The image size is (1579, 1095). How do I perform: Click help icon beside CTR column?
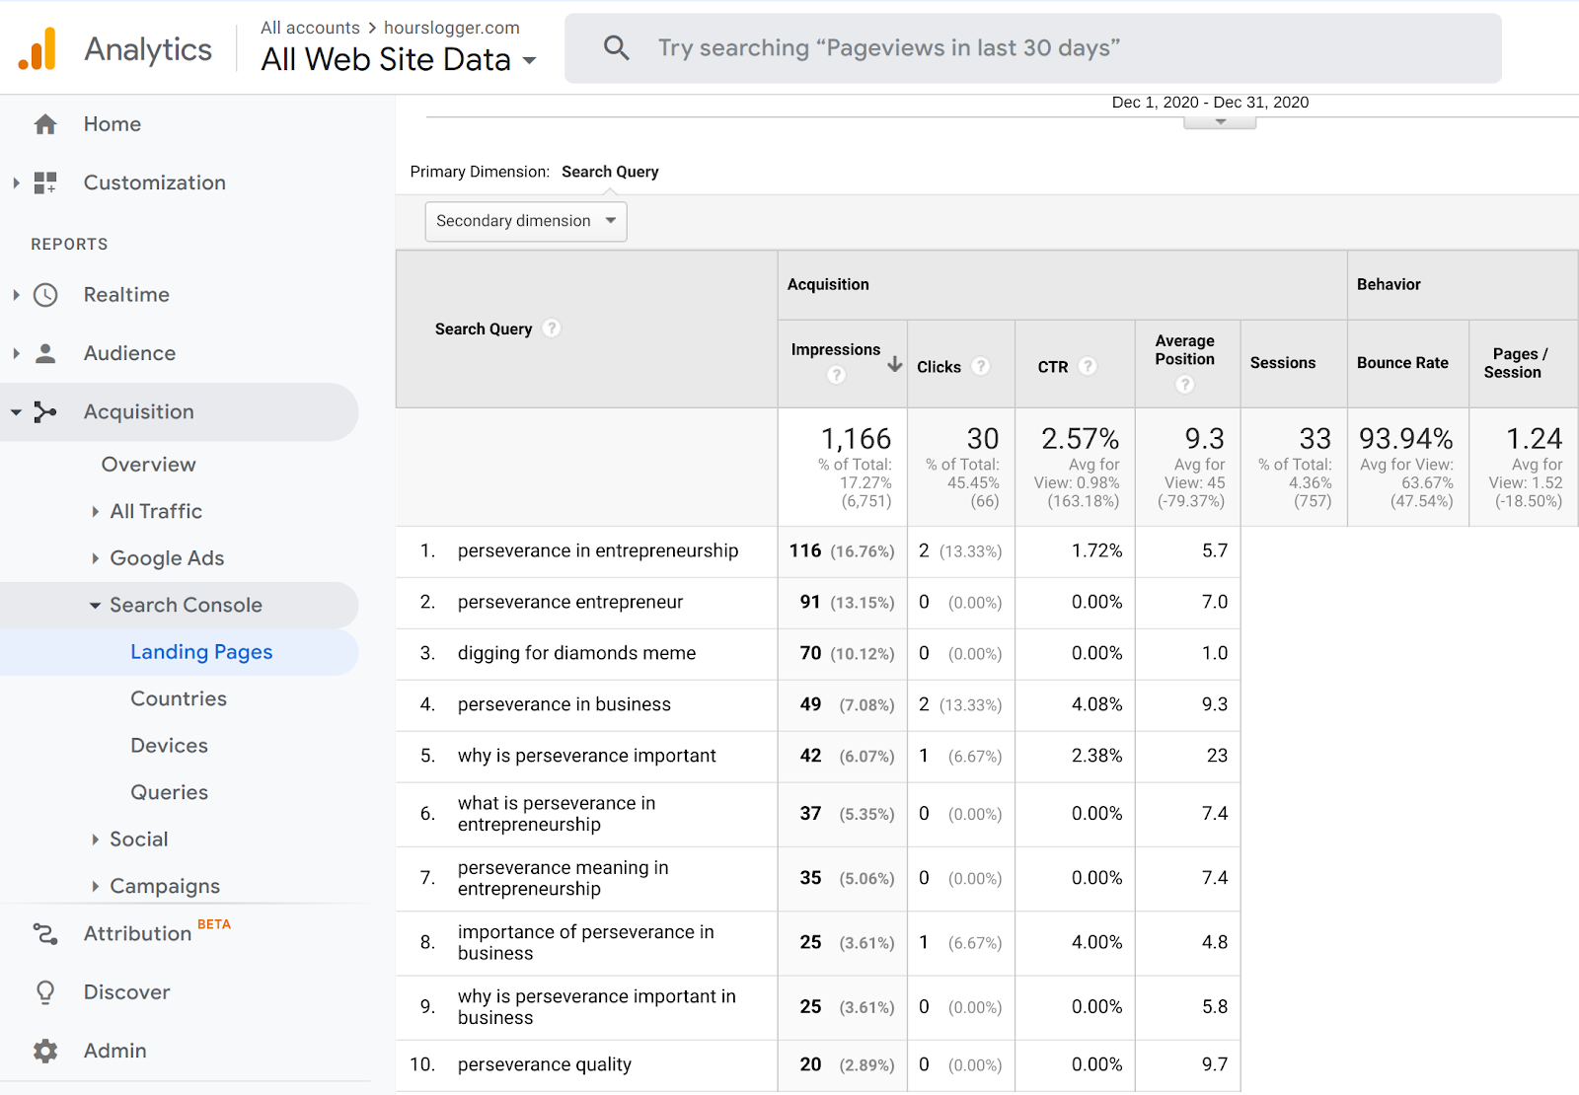[x=1088, y=366]
